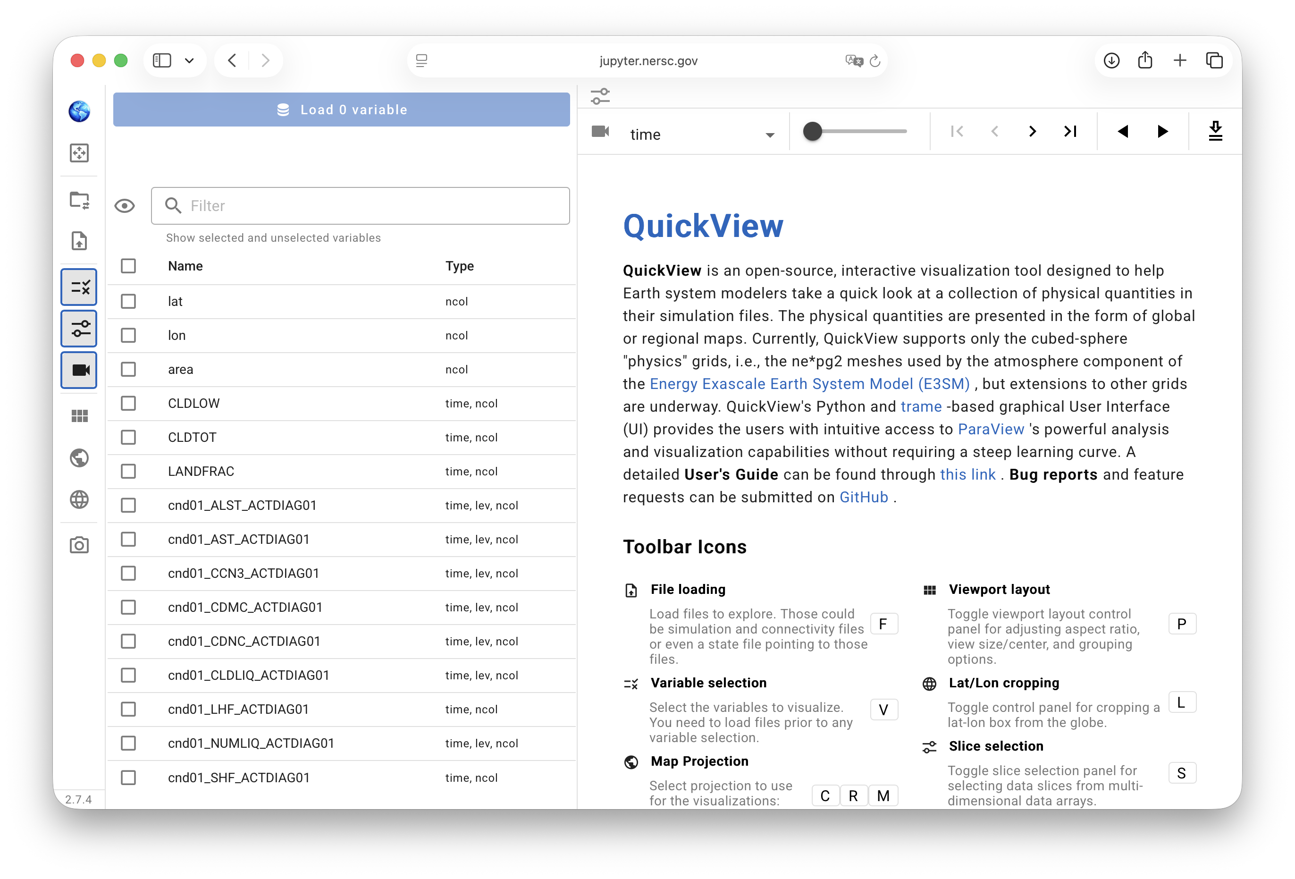Screen dimensions: 1295x879
Task: Select the LANDFRAC variable checkbox
Action: (128, 472)
